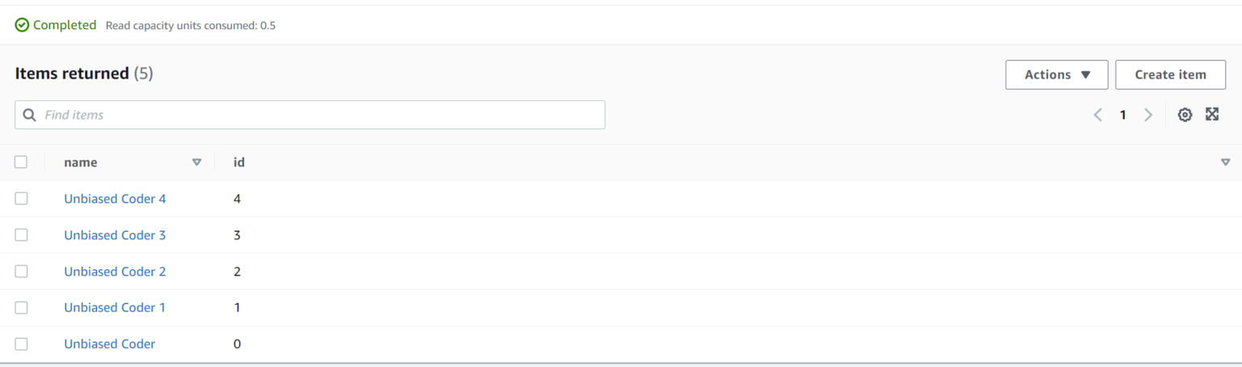
Task: Select all items header checkbox
Action: tap(21, 162)
